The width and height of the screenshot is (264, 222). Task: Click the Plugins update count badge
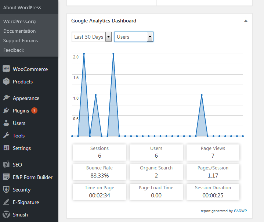coord(34,111)
